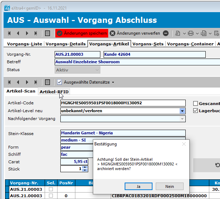
Task: Click the Stück quantity field
Action: pyautogui.click(x=71, y=169)
